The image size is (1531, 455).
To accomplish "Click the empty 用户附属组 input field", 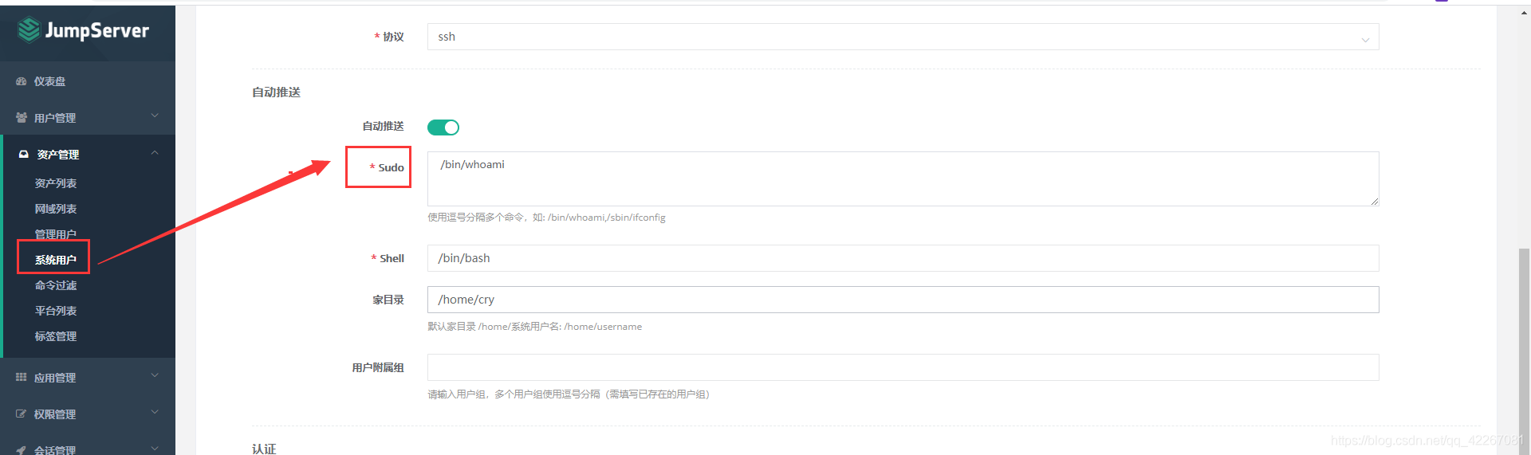I will 903,367.
